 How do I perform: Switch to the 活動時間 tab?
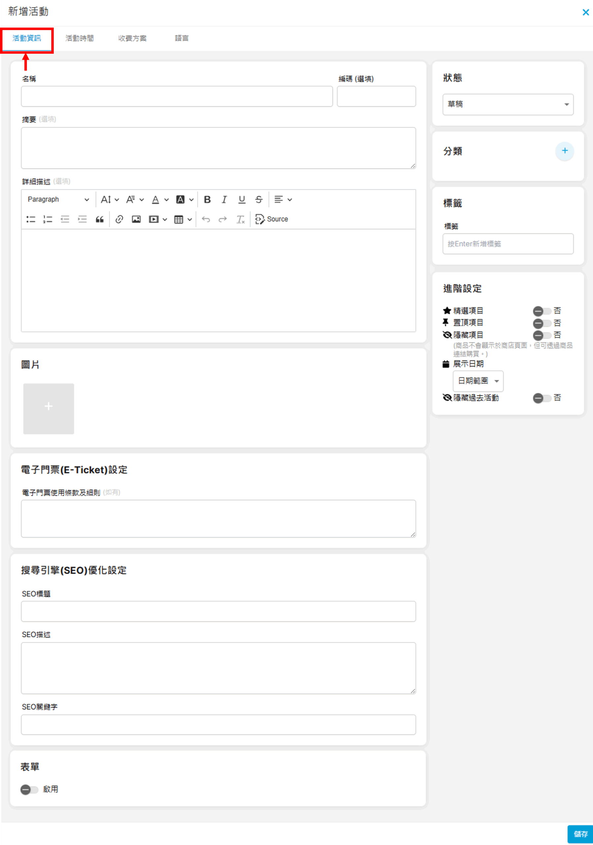80,38
